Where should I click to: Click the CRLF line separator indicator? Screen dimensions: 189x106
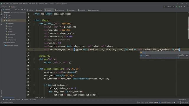142,102
